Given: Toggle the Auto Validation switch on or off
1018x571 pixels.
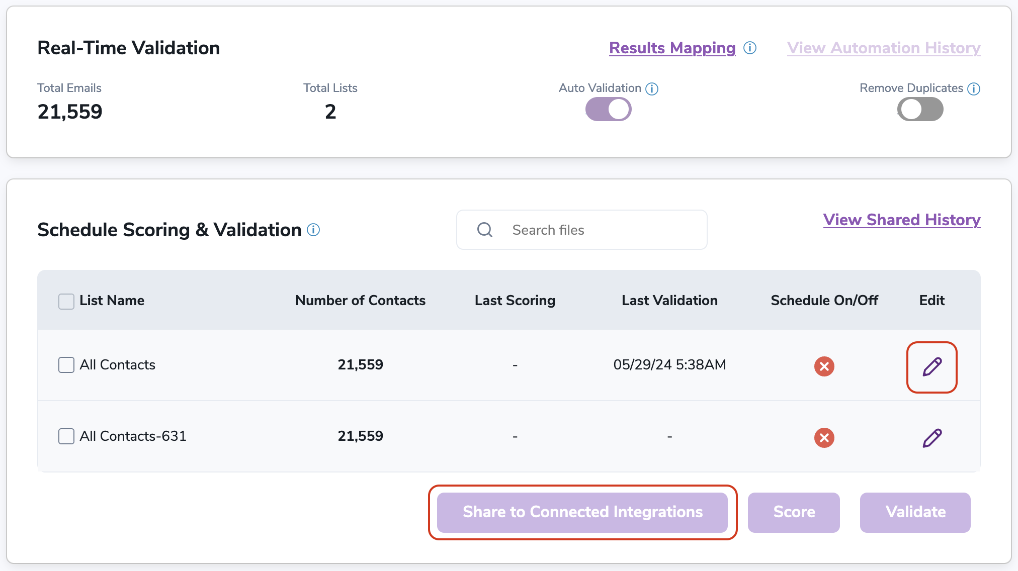Looking at the screenshot, I should pyautogui.click(x=608, y=109).
